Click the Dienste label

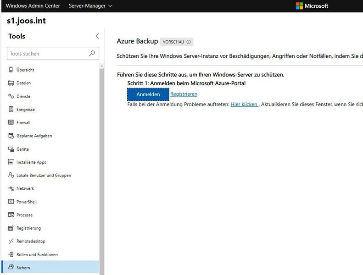pos(23,96)
